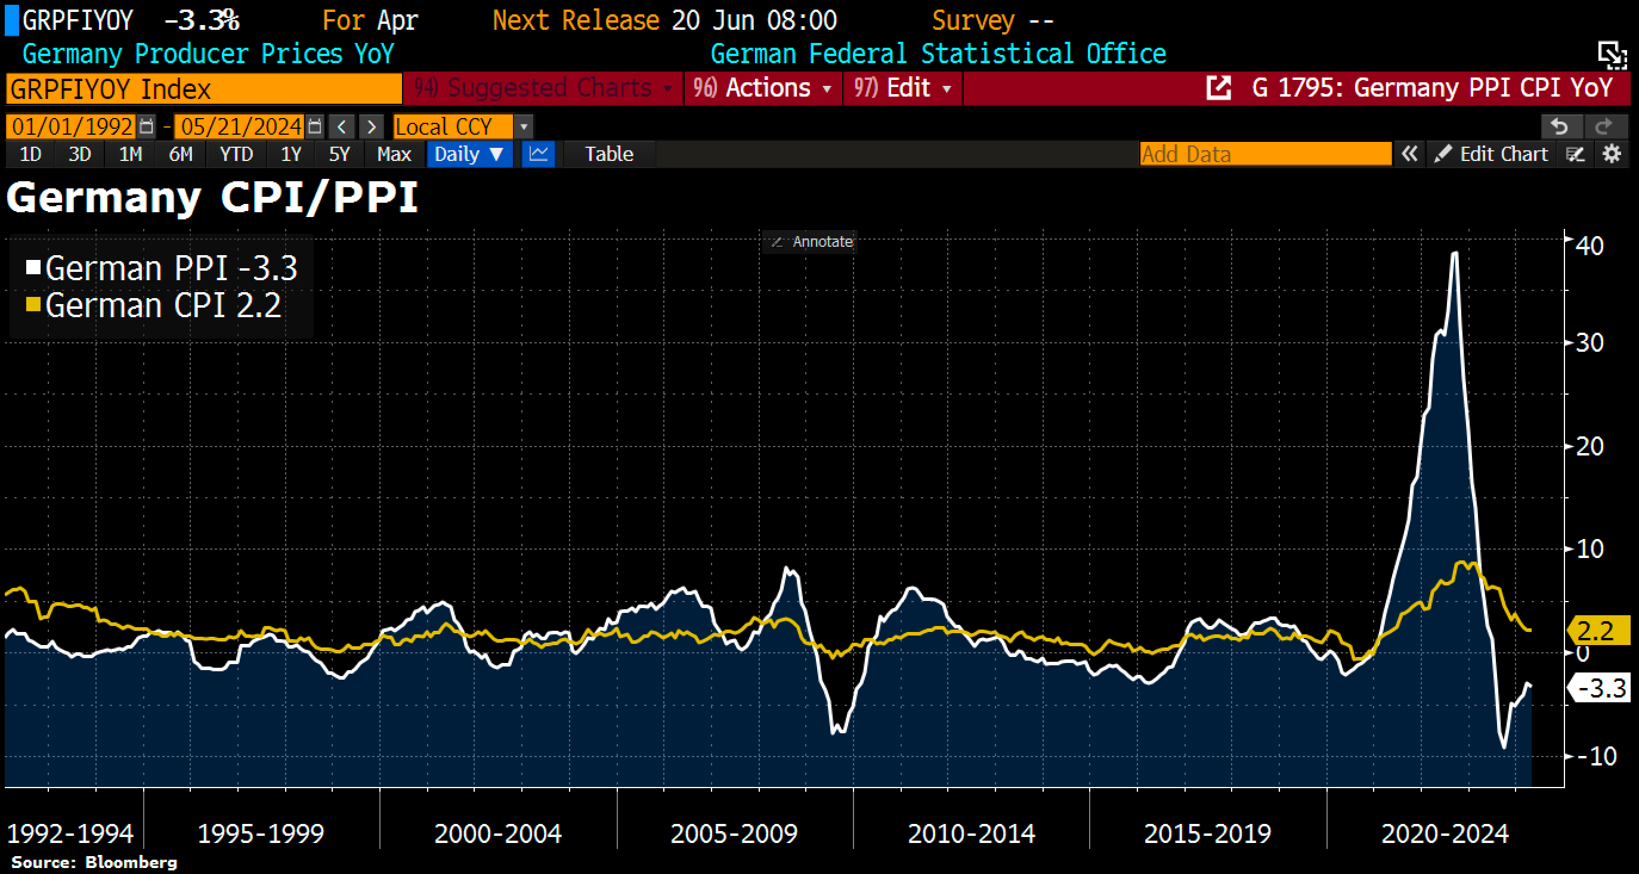
Task: Toggle German CPI series in legend
Action: pyautogui.click(x=33, y=305)
